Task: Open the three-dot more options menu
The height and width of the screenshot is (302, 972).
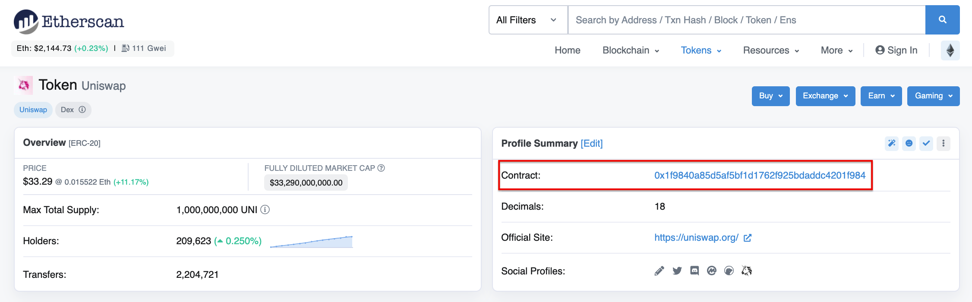Action: pos(943,143)
